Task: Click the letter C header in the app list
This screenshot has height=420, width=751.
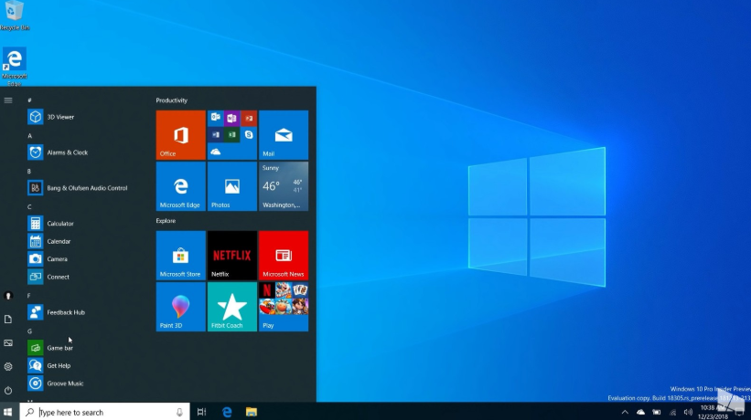Action: 29,207
